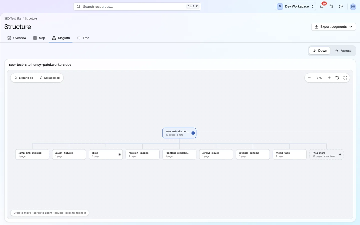The width and height of the screenshot is (360, 225).
Task: Zoom out the diagram with minus icon
Action: click(x=309, y=78)
